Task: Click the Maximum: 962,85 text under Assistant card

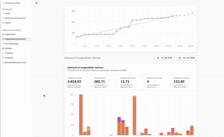Action: 74,87
